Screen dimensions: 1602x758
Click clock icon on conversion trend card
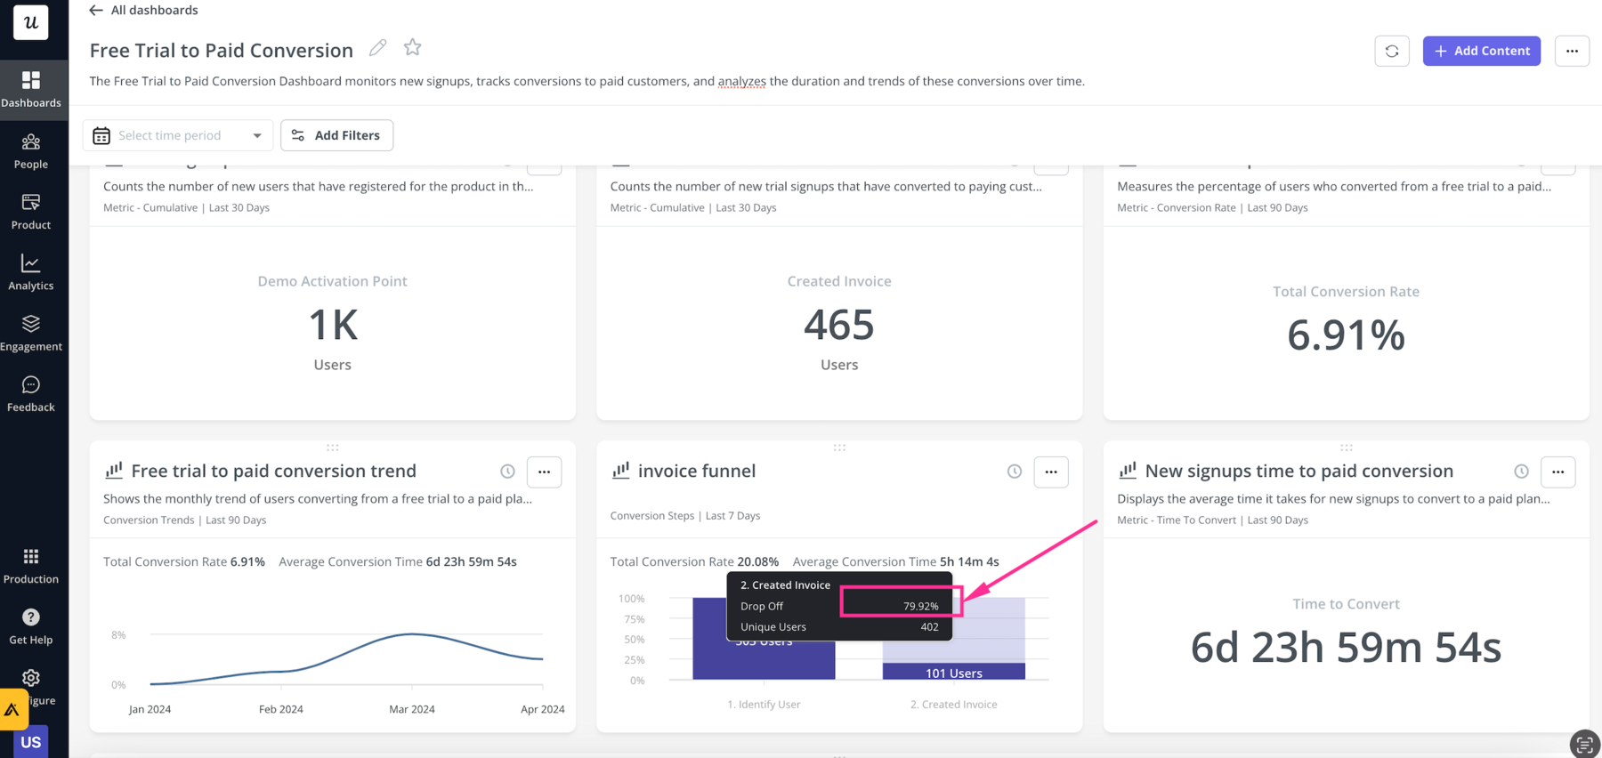pyautogui.click(x=507, y=472)
